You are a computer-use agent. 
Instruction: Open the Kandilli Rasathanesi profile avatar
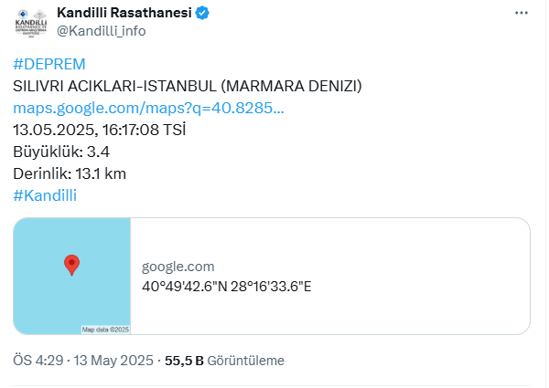[x=31, y=22]
